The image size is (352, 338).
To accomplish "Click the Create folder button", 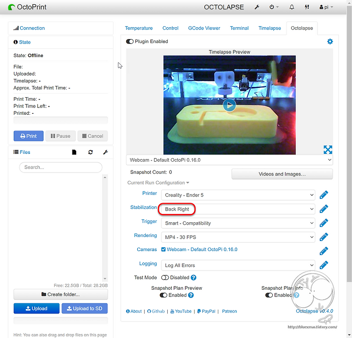I will coord(61,295).
